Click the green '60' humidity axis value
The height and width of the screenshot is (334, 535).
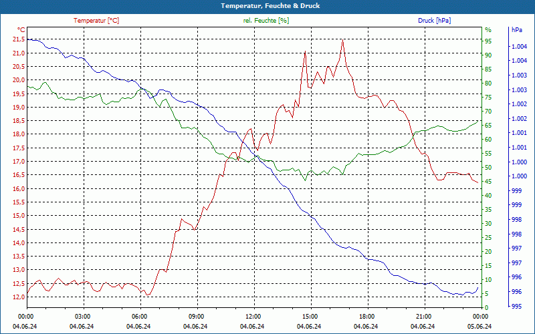[488, 140]
